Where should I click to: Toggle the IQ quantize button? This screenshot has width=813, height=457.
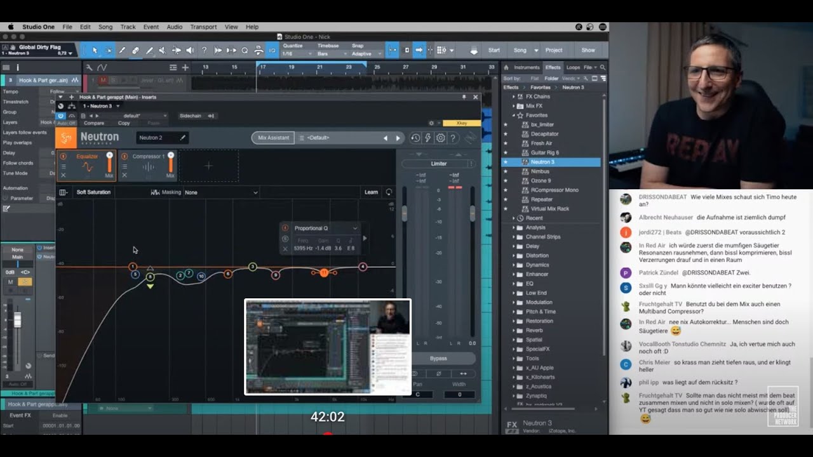tap(272, 50)
